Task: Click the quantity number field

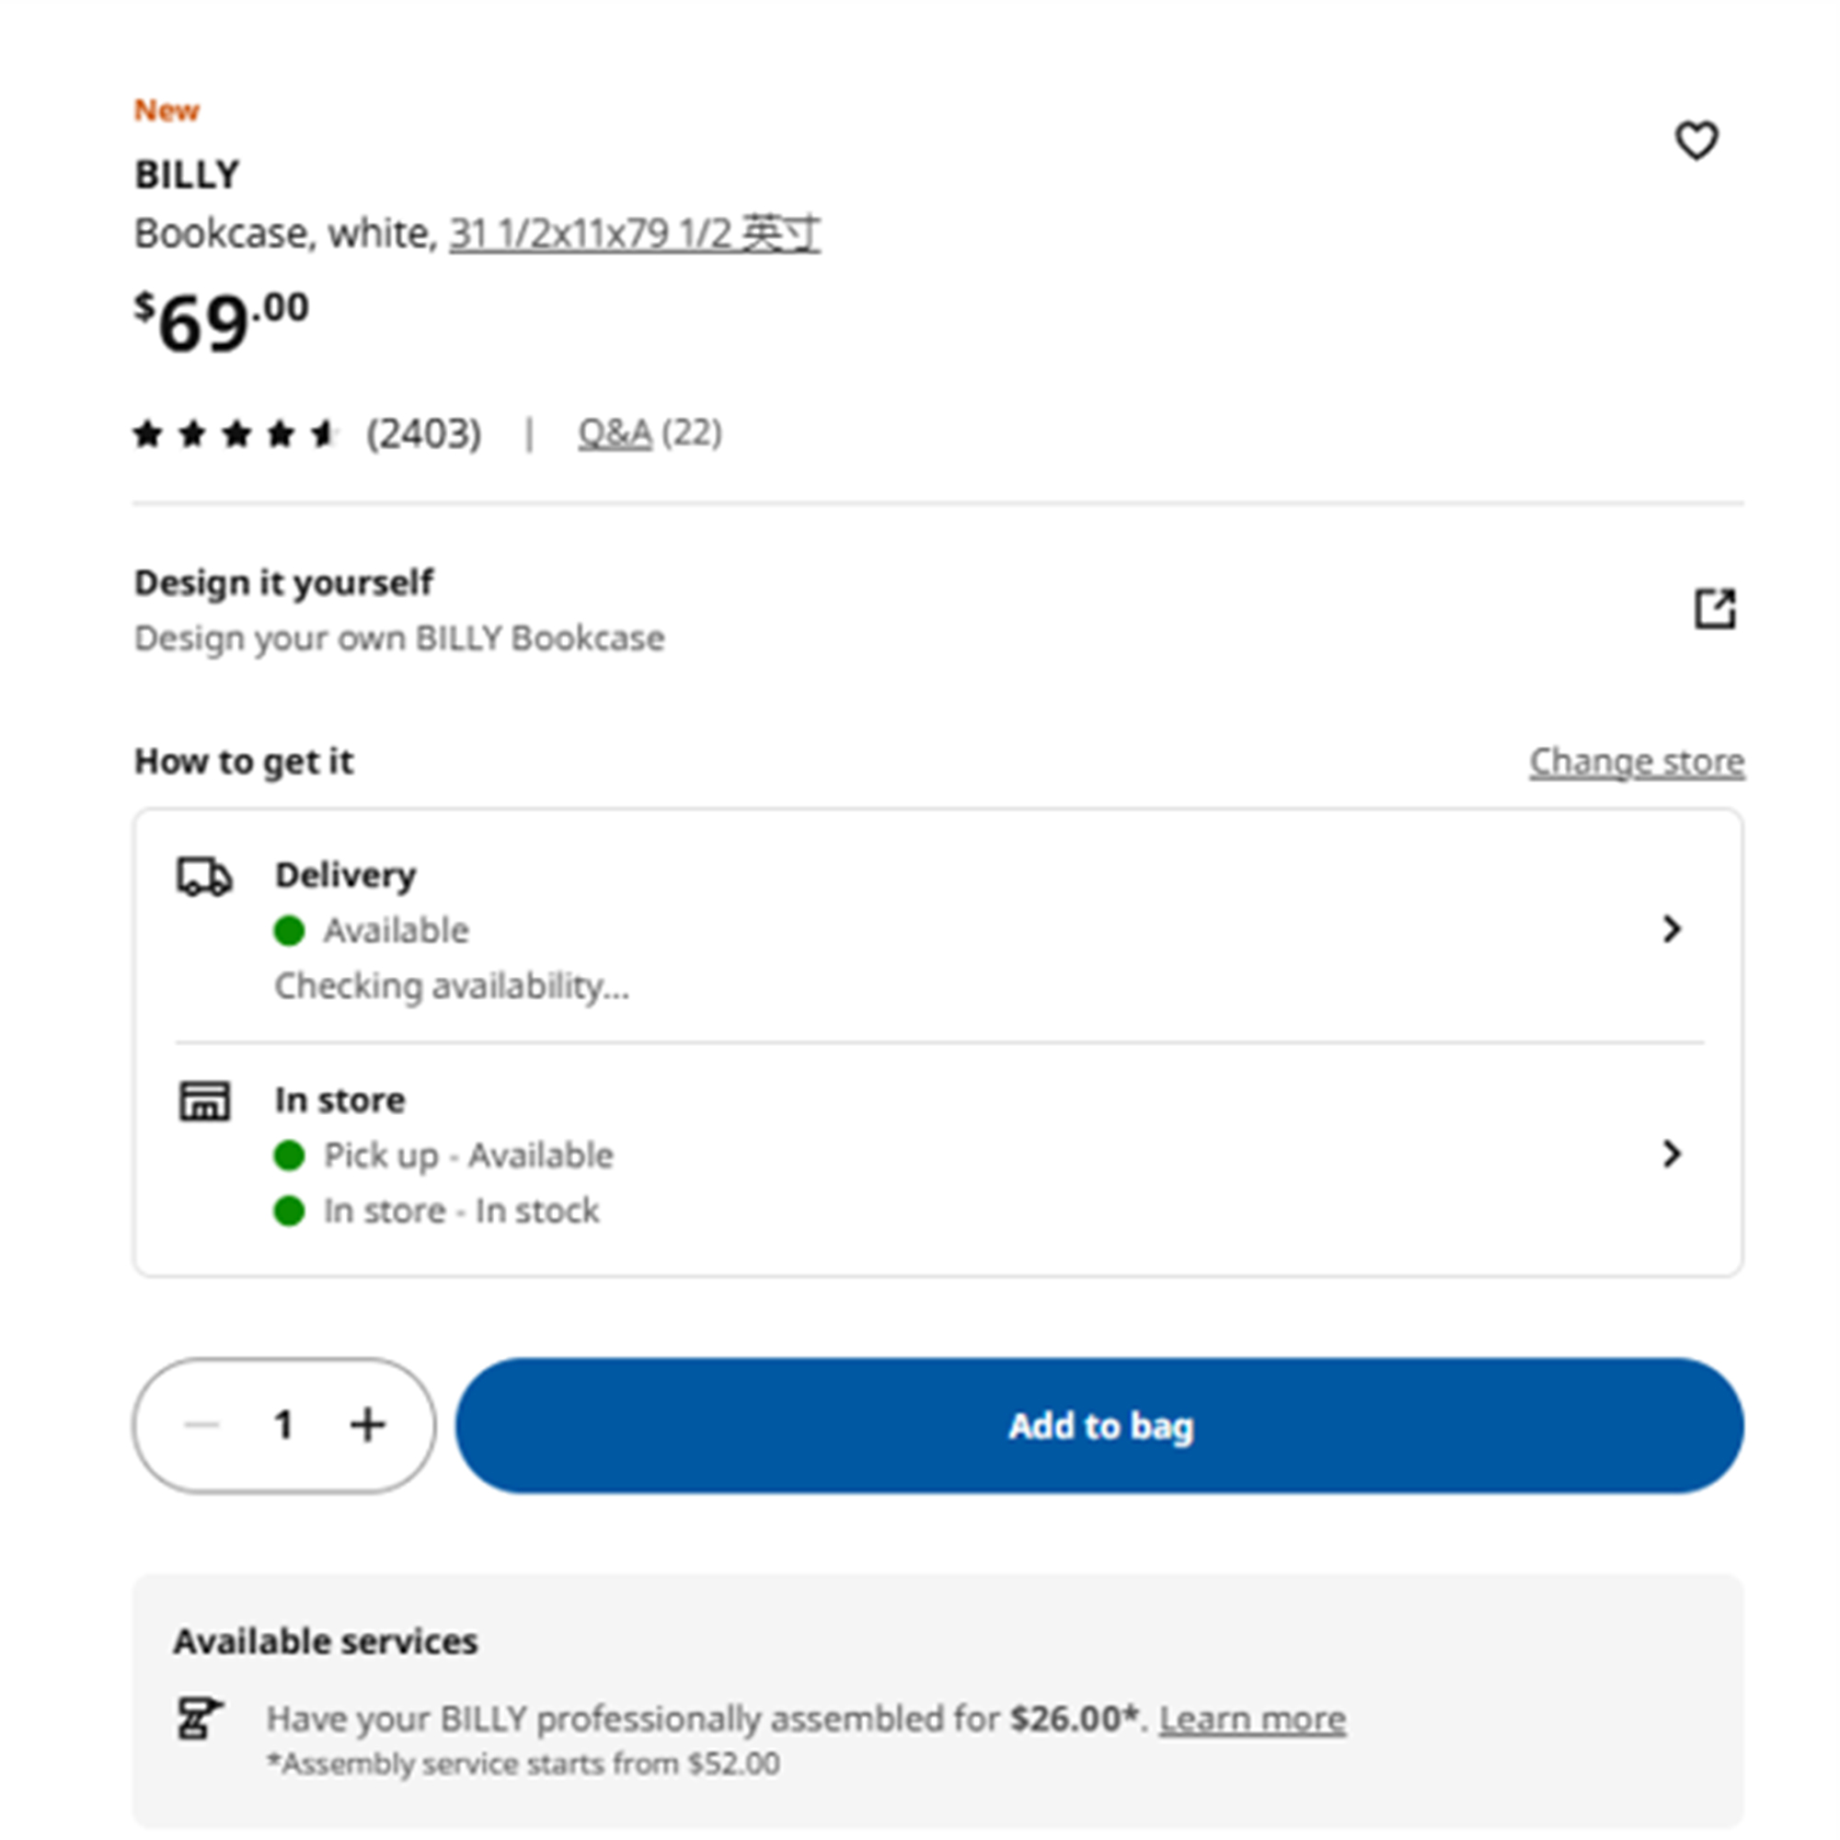Action: (x=282, y=1426)
